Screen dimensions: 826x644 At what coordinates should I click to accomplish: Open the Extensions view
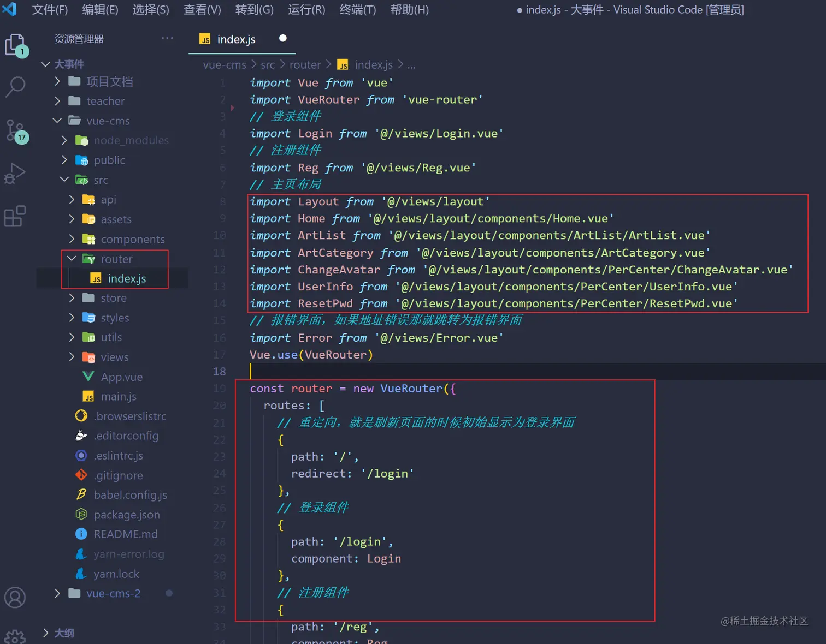coord(15,216)
